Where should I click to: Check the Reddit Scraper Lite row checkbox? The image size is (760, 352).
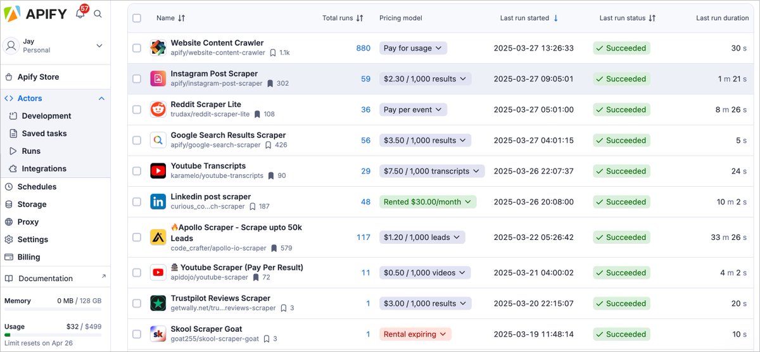137,110
